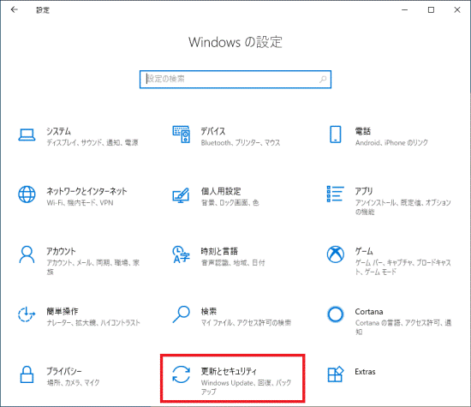Open the 個人用設定 paintbrush icon
The width and height of the screenshot is (471, 407).
click(181, 195)
